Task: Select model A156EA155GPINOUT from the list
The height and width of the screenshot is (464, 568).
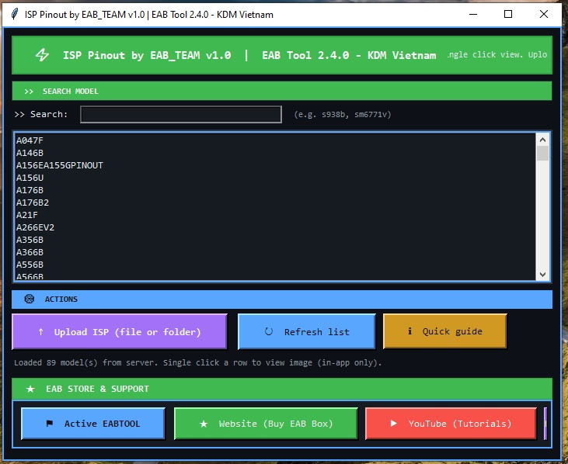Action: 60,165
